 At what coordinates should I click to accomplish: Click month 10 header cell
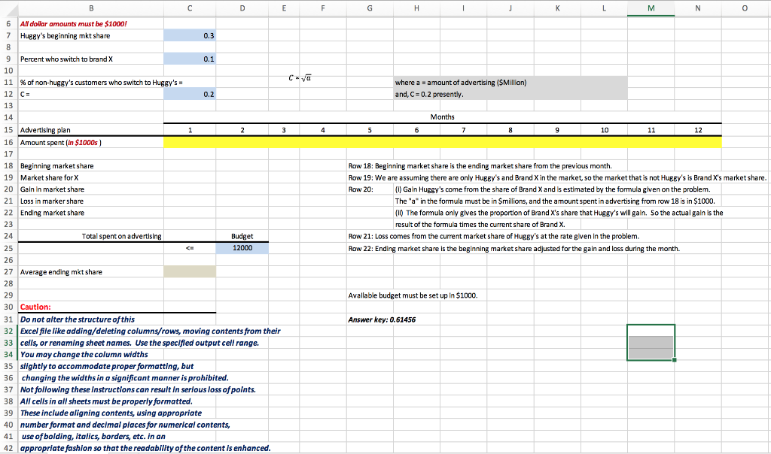605,130
